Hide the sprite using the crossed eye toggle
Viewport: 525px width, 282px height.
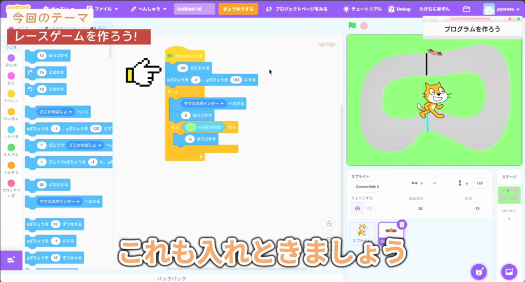[370, 208]
